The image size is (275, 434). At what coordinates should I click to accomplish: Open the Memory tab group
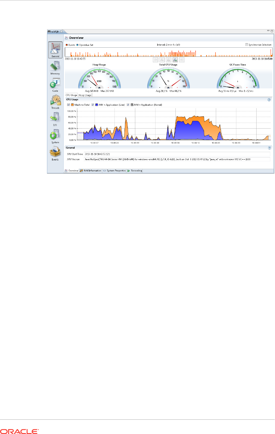click(x=55, y=68)
